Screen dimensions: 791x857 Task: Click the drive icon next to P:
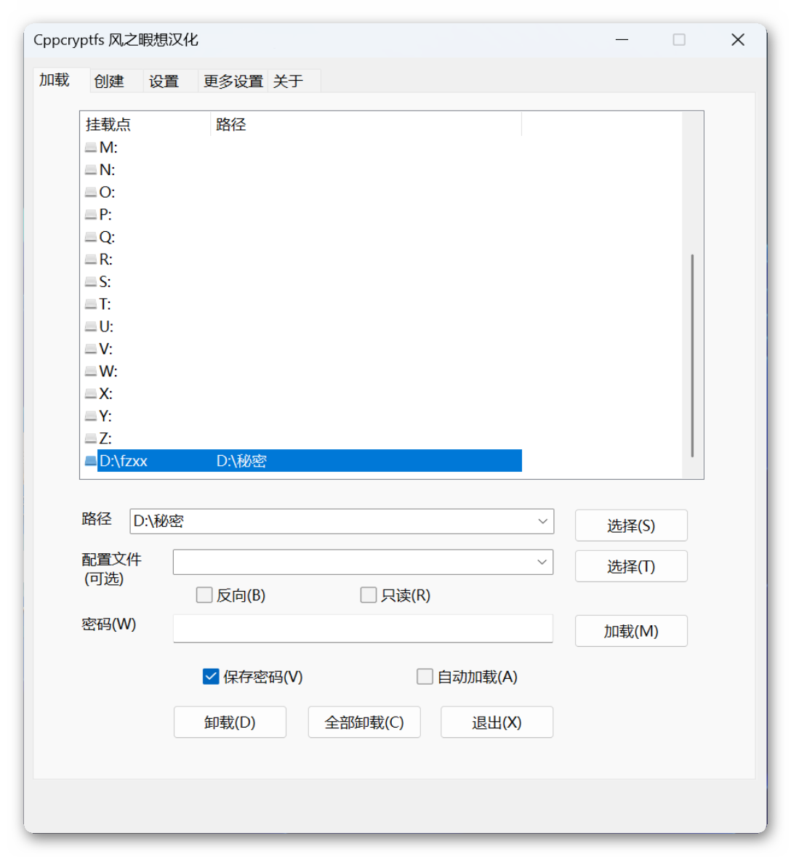tap(91, 215)
